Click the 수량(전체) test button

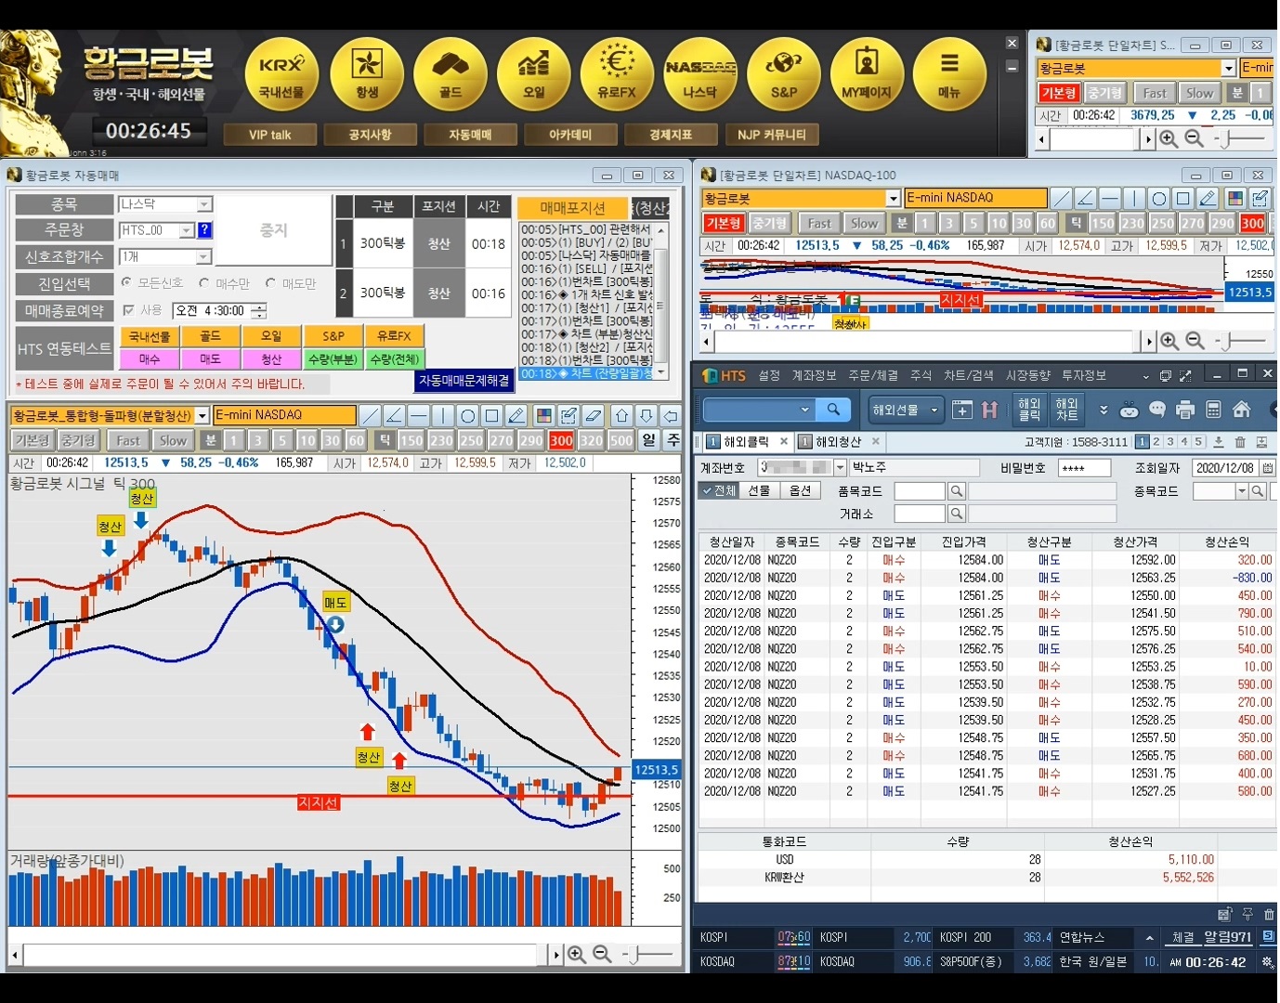pos(395,359)
